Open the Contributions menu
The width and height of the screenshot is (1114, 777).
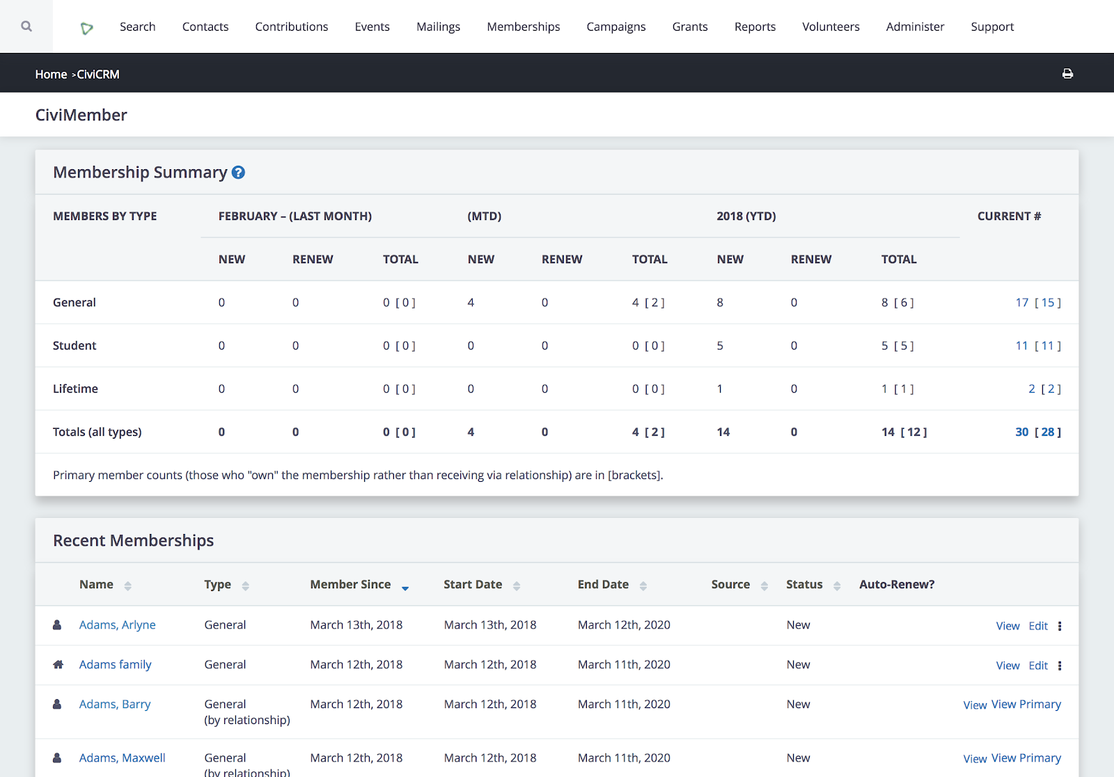point(292,26)
